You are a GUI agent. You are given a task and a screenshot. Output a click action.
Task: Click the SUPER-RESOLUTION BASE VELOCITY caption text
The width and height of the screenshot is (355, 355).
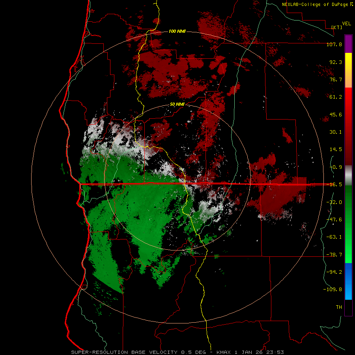click(x=124, y=352)
